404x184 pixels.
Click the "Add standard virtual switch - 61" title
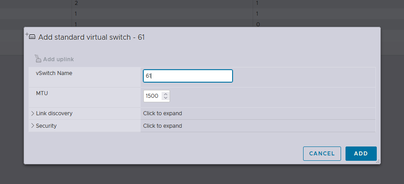pyautogui.click(x=92, y=37)
